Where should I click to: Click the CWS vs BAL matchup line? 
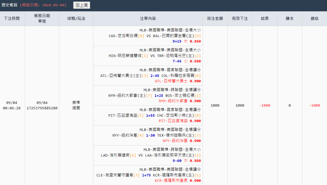[154, 36]
